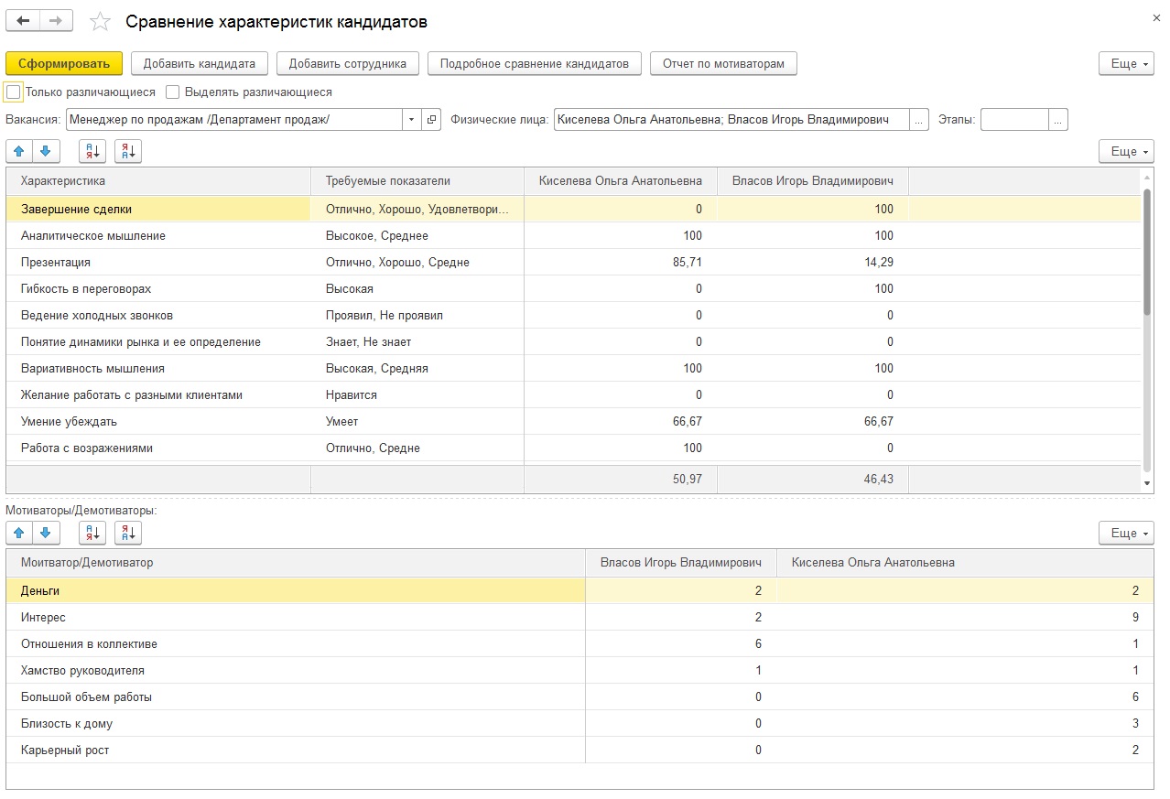This screenshot has height=799, width=1170.
Task: Toggle the 'Выделять различающиеся' checkbox
Action: tap(173, 92)
